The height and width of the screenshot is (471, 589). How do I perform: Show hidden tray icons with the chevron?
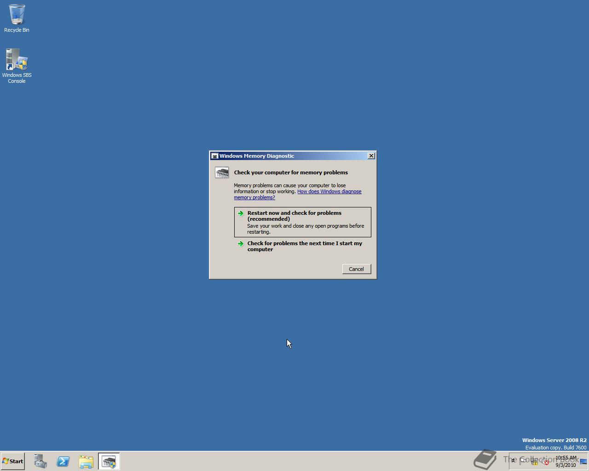[514, 461]
